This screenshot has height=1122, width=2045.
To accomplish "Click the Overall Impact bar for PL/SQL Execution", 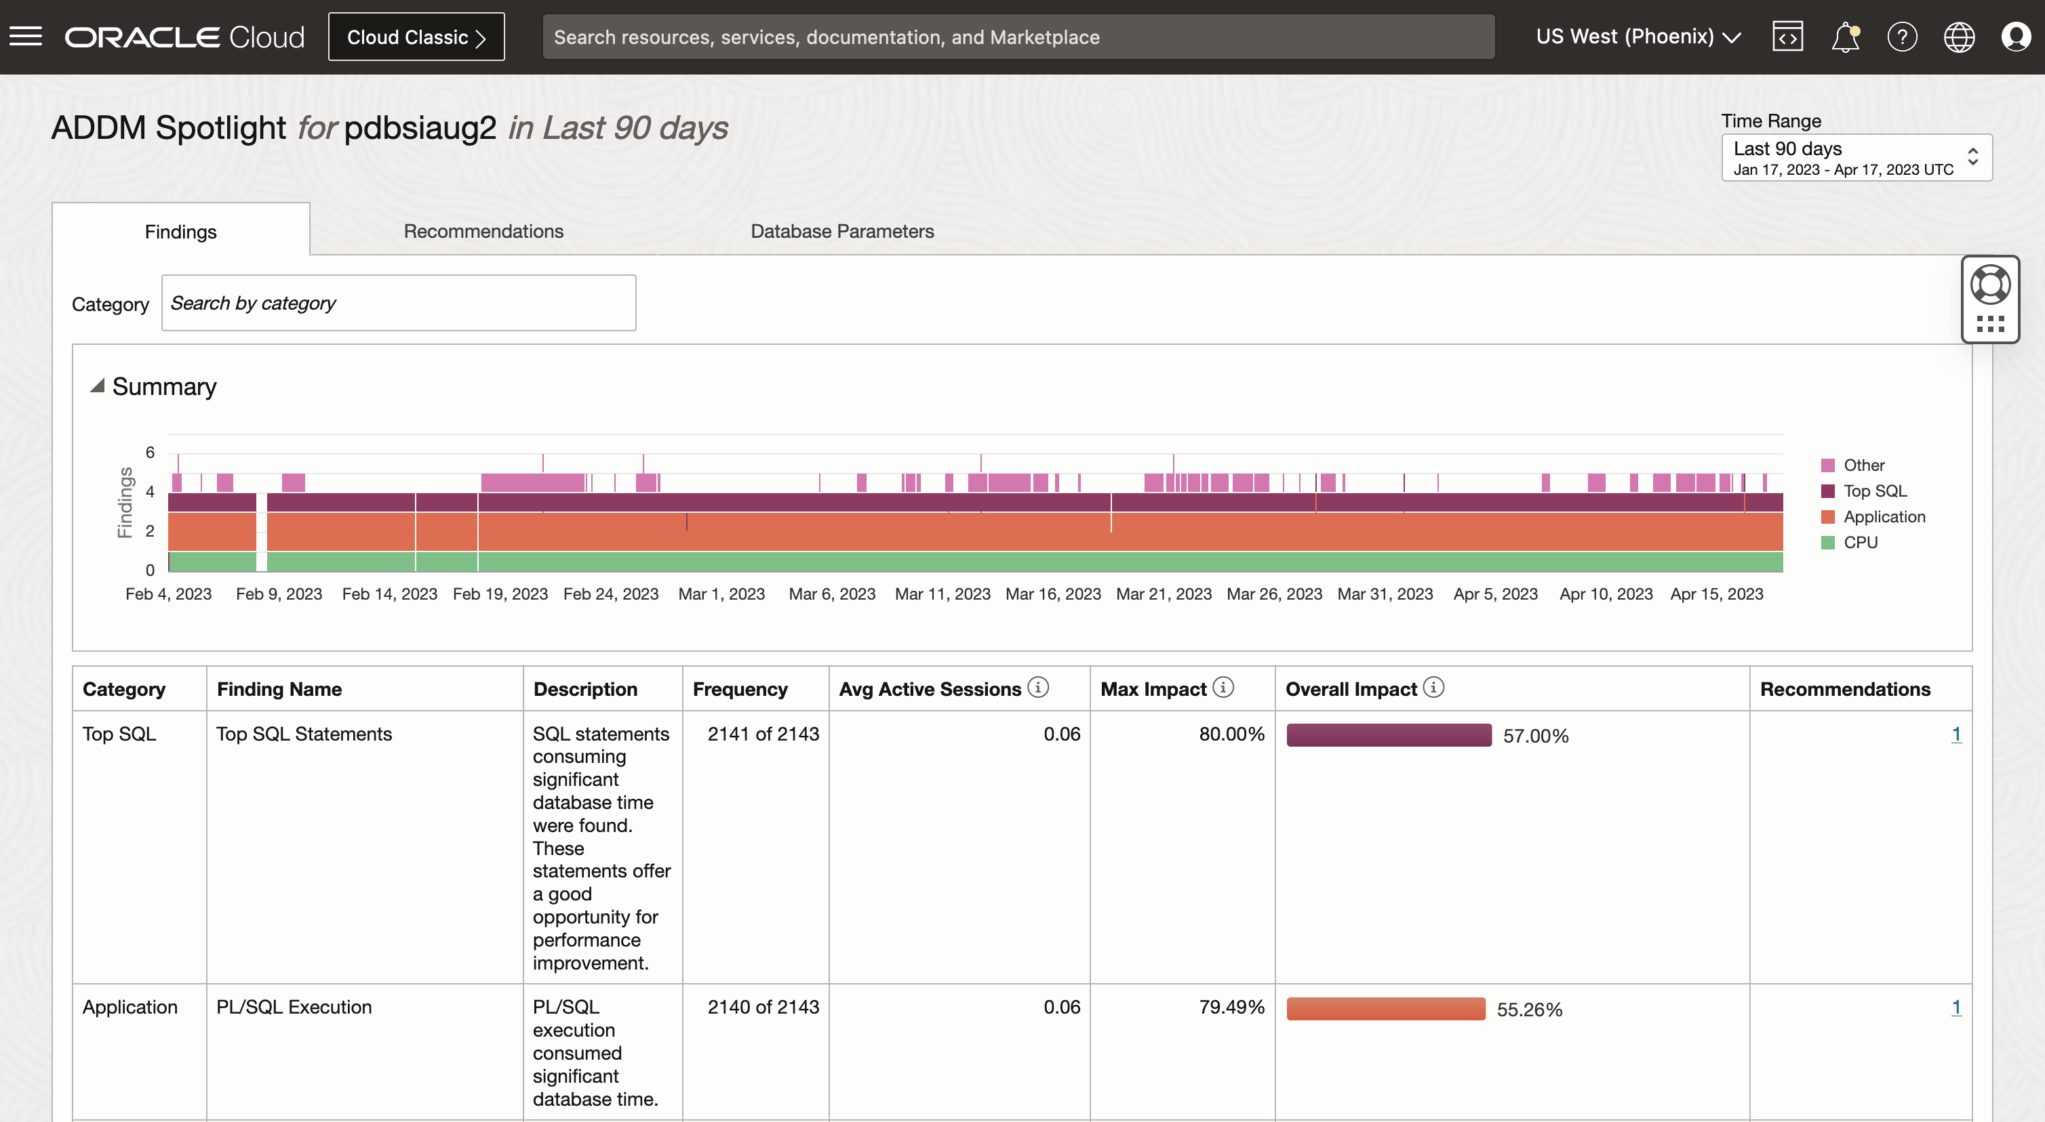I will point(1385,1009).
